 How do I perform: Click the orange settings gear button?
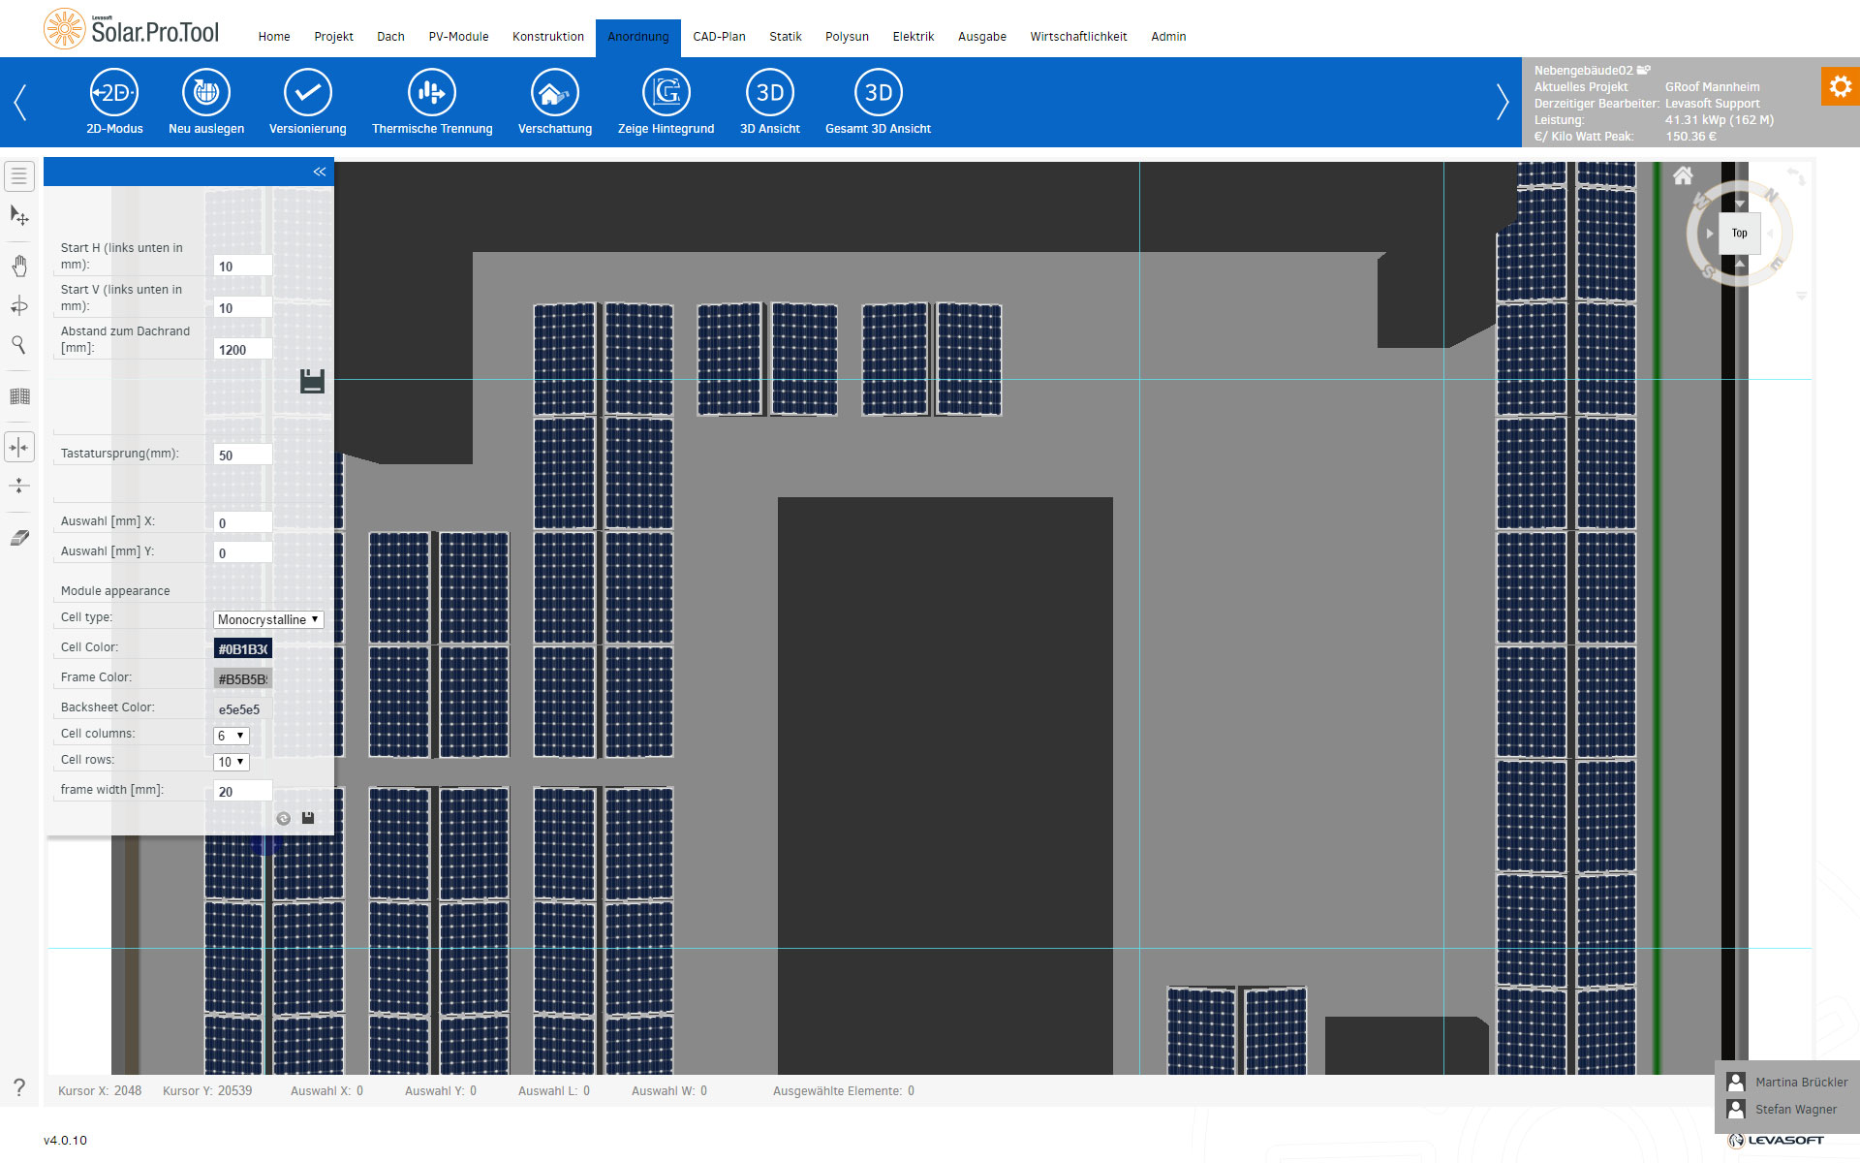click(x=1840, y=87)
